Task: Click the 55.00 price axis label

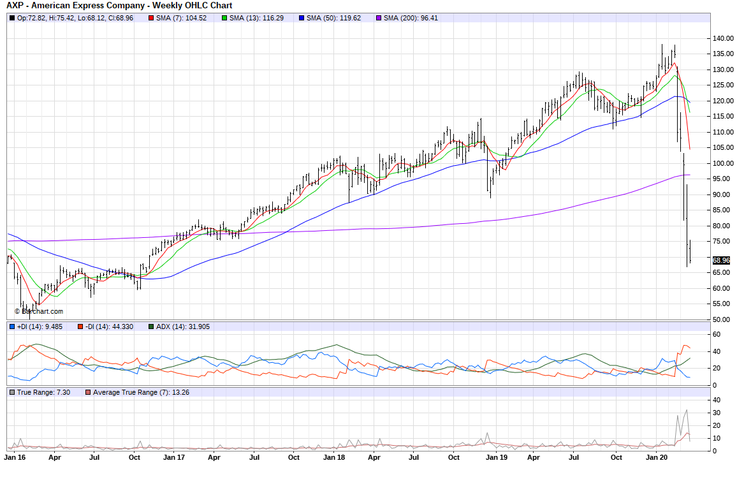Action: coord(722,304)
